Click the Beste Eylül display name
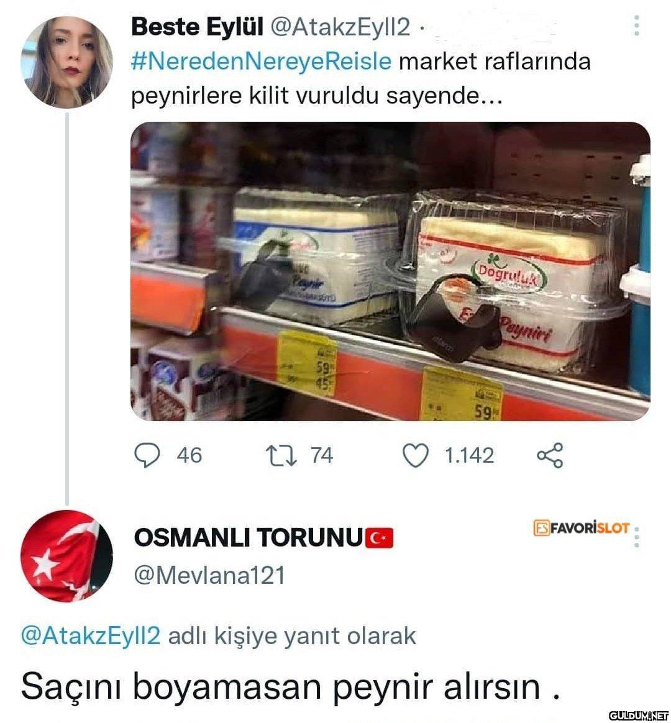671x723 pixels. pyautogui.click(x=198, y=27)
